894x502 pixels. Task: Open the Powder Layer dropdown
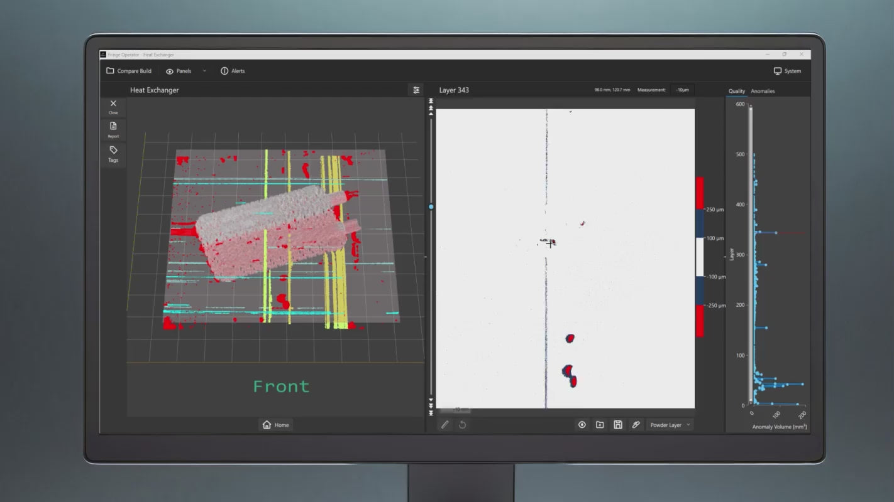[x=670, y=425]
